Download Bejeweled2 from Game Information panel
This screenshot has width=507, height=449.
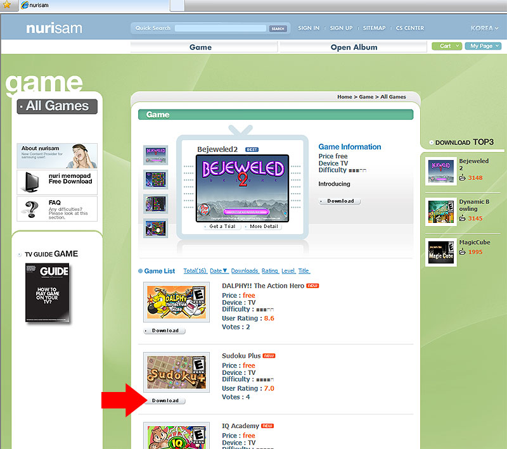point(340,201)
